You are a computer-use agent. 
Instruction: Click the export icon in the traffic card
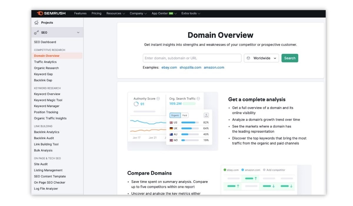tap(206, 115)
